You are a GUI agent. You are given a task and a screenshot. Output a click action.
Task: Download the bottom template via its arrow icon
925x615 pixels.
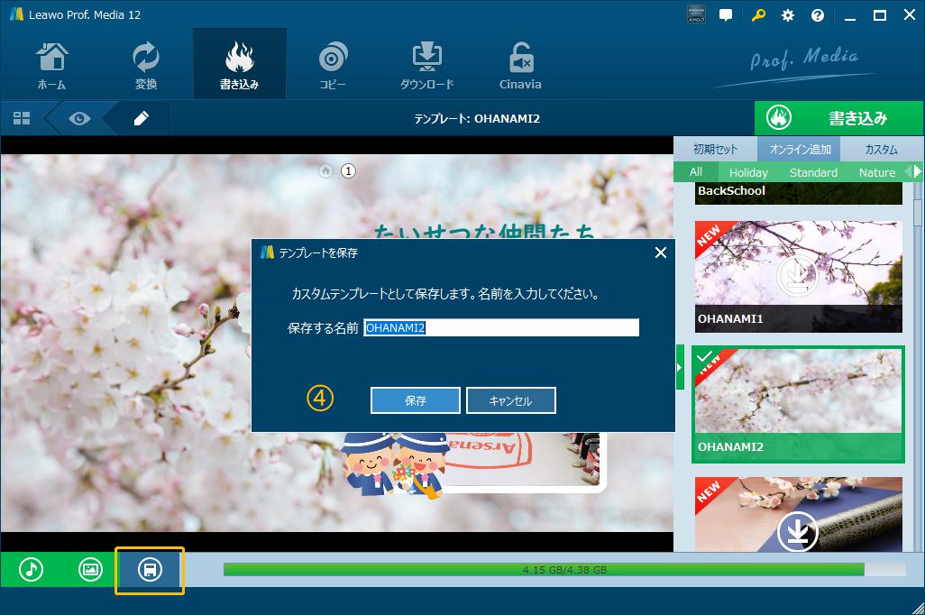797,532
